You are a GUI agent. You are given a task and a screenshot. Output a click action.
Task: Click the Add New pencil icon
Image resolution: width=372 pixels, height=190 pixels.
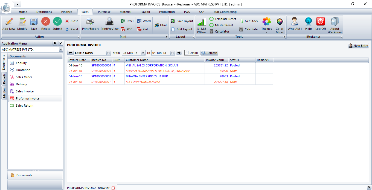(9, 22)
